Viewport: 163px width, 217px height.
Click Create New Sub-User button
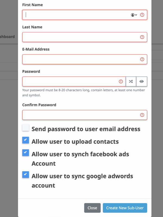125,208
